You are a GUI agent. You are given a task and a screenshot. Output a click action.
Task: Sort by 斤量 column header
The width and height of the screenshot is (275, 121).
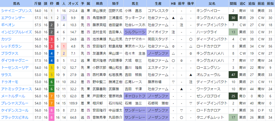(38, 3)
